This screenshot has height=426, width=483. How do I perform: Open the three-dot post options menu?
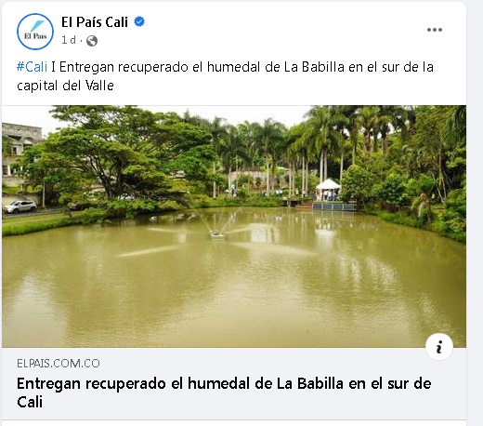435,30
